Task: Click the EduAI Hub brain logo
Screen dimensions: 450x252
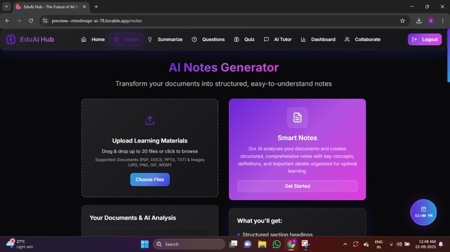Action: (11, 39)
